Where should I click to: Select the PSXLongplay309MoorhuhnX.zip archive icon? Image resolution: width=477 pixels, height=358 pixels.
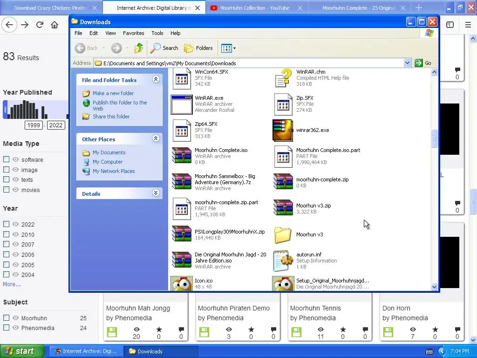(x=182, y=234)
